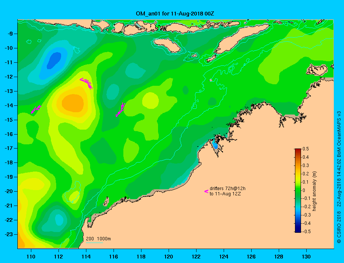Click latitude tick label -18

[9, 162]
